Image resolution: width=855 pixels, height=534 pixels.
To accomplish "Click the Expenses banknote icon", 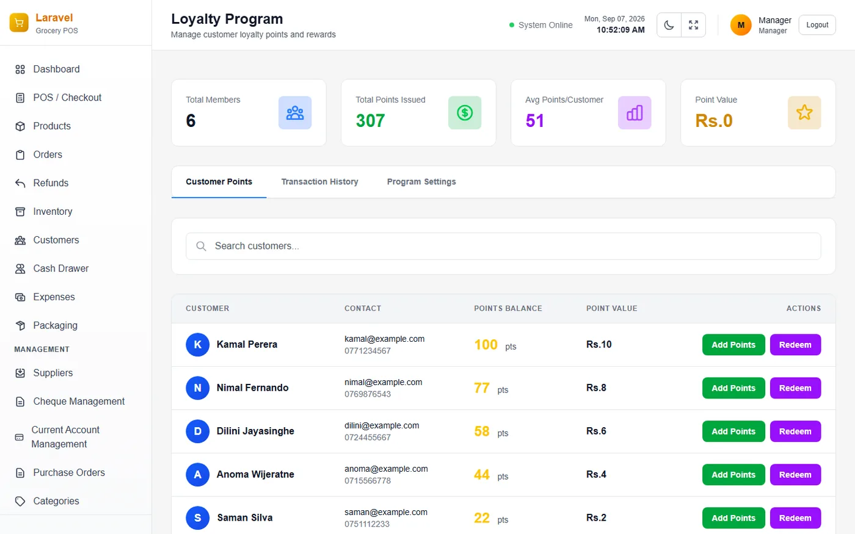I will pyautogui.click(x=20, y=297).
